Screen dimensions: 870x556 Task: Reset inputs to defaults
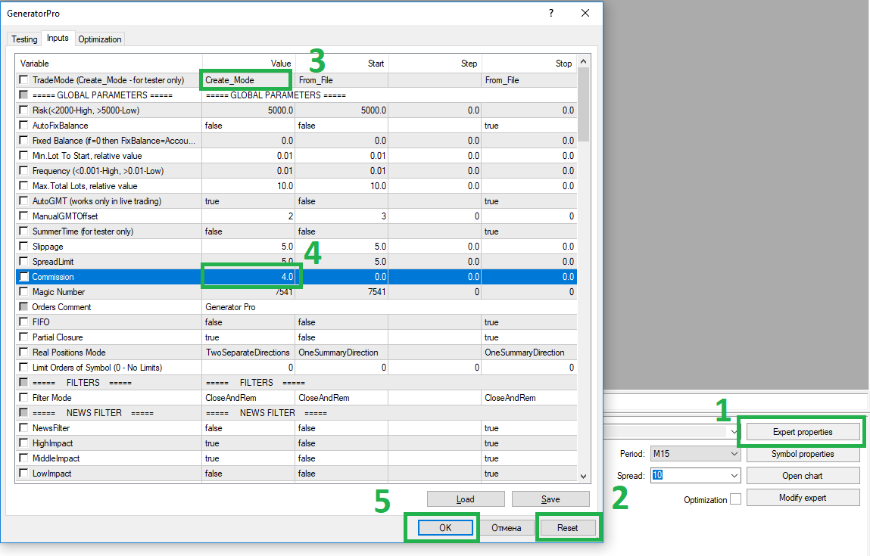(568, 528)
